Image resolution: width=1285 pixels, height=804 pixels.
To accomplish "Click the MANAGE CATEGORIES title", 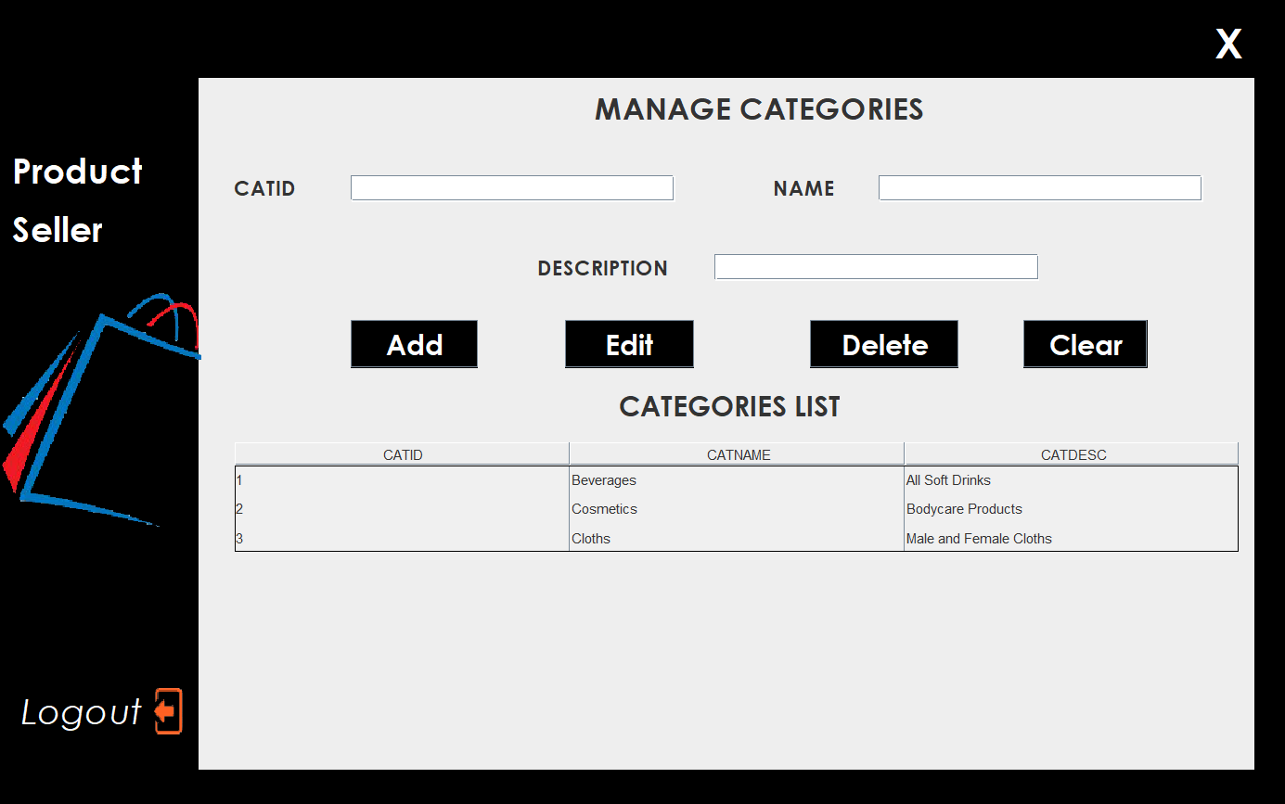I will [758, 108].
